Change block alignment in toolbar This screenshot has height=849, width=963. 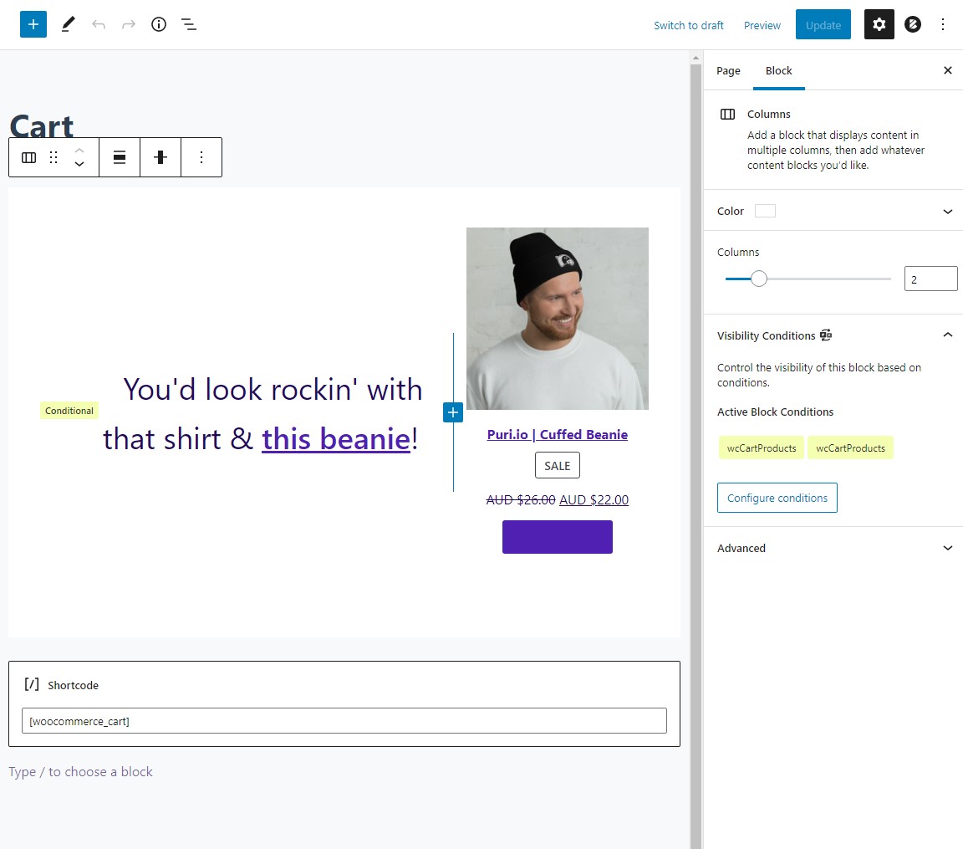coord(120,158)
